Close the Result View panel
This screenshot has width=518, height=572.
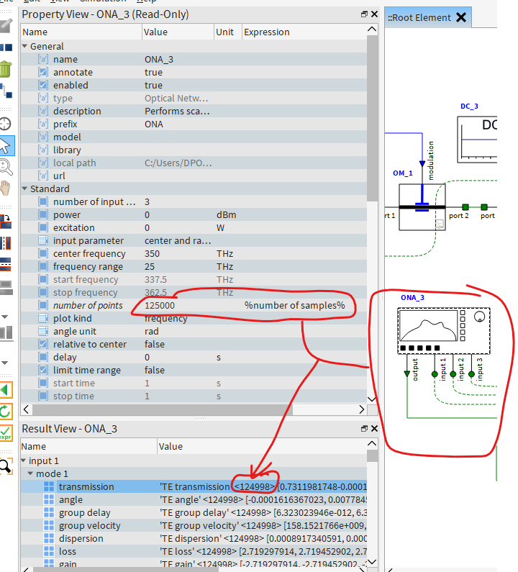coord(374,429)
